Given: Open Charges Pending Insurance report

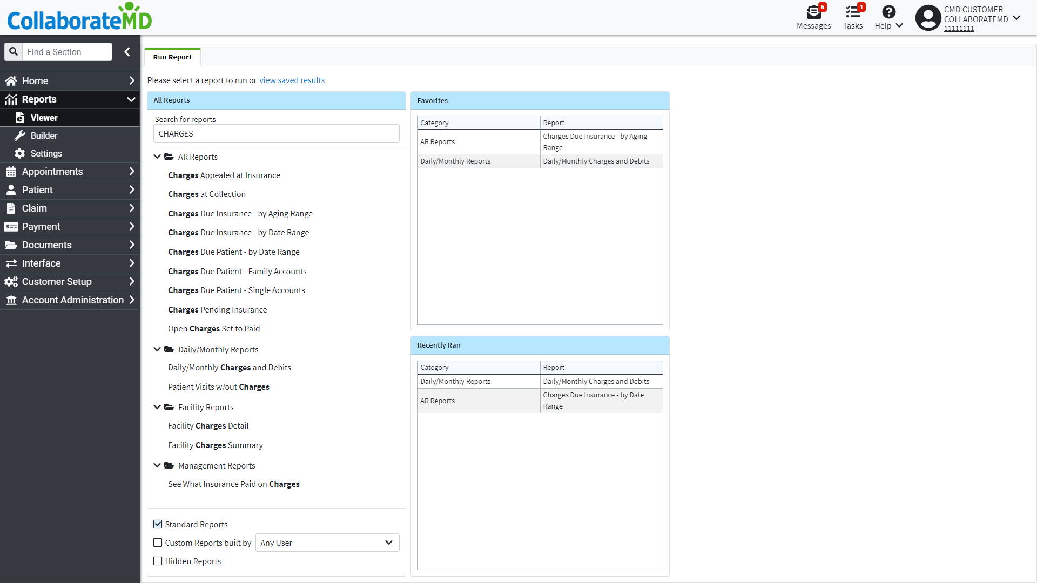Looking at the screenshot, I should [x=217, y=310].
